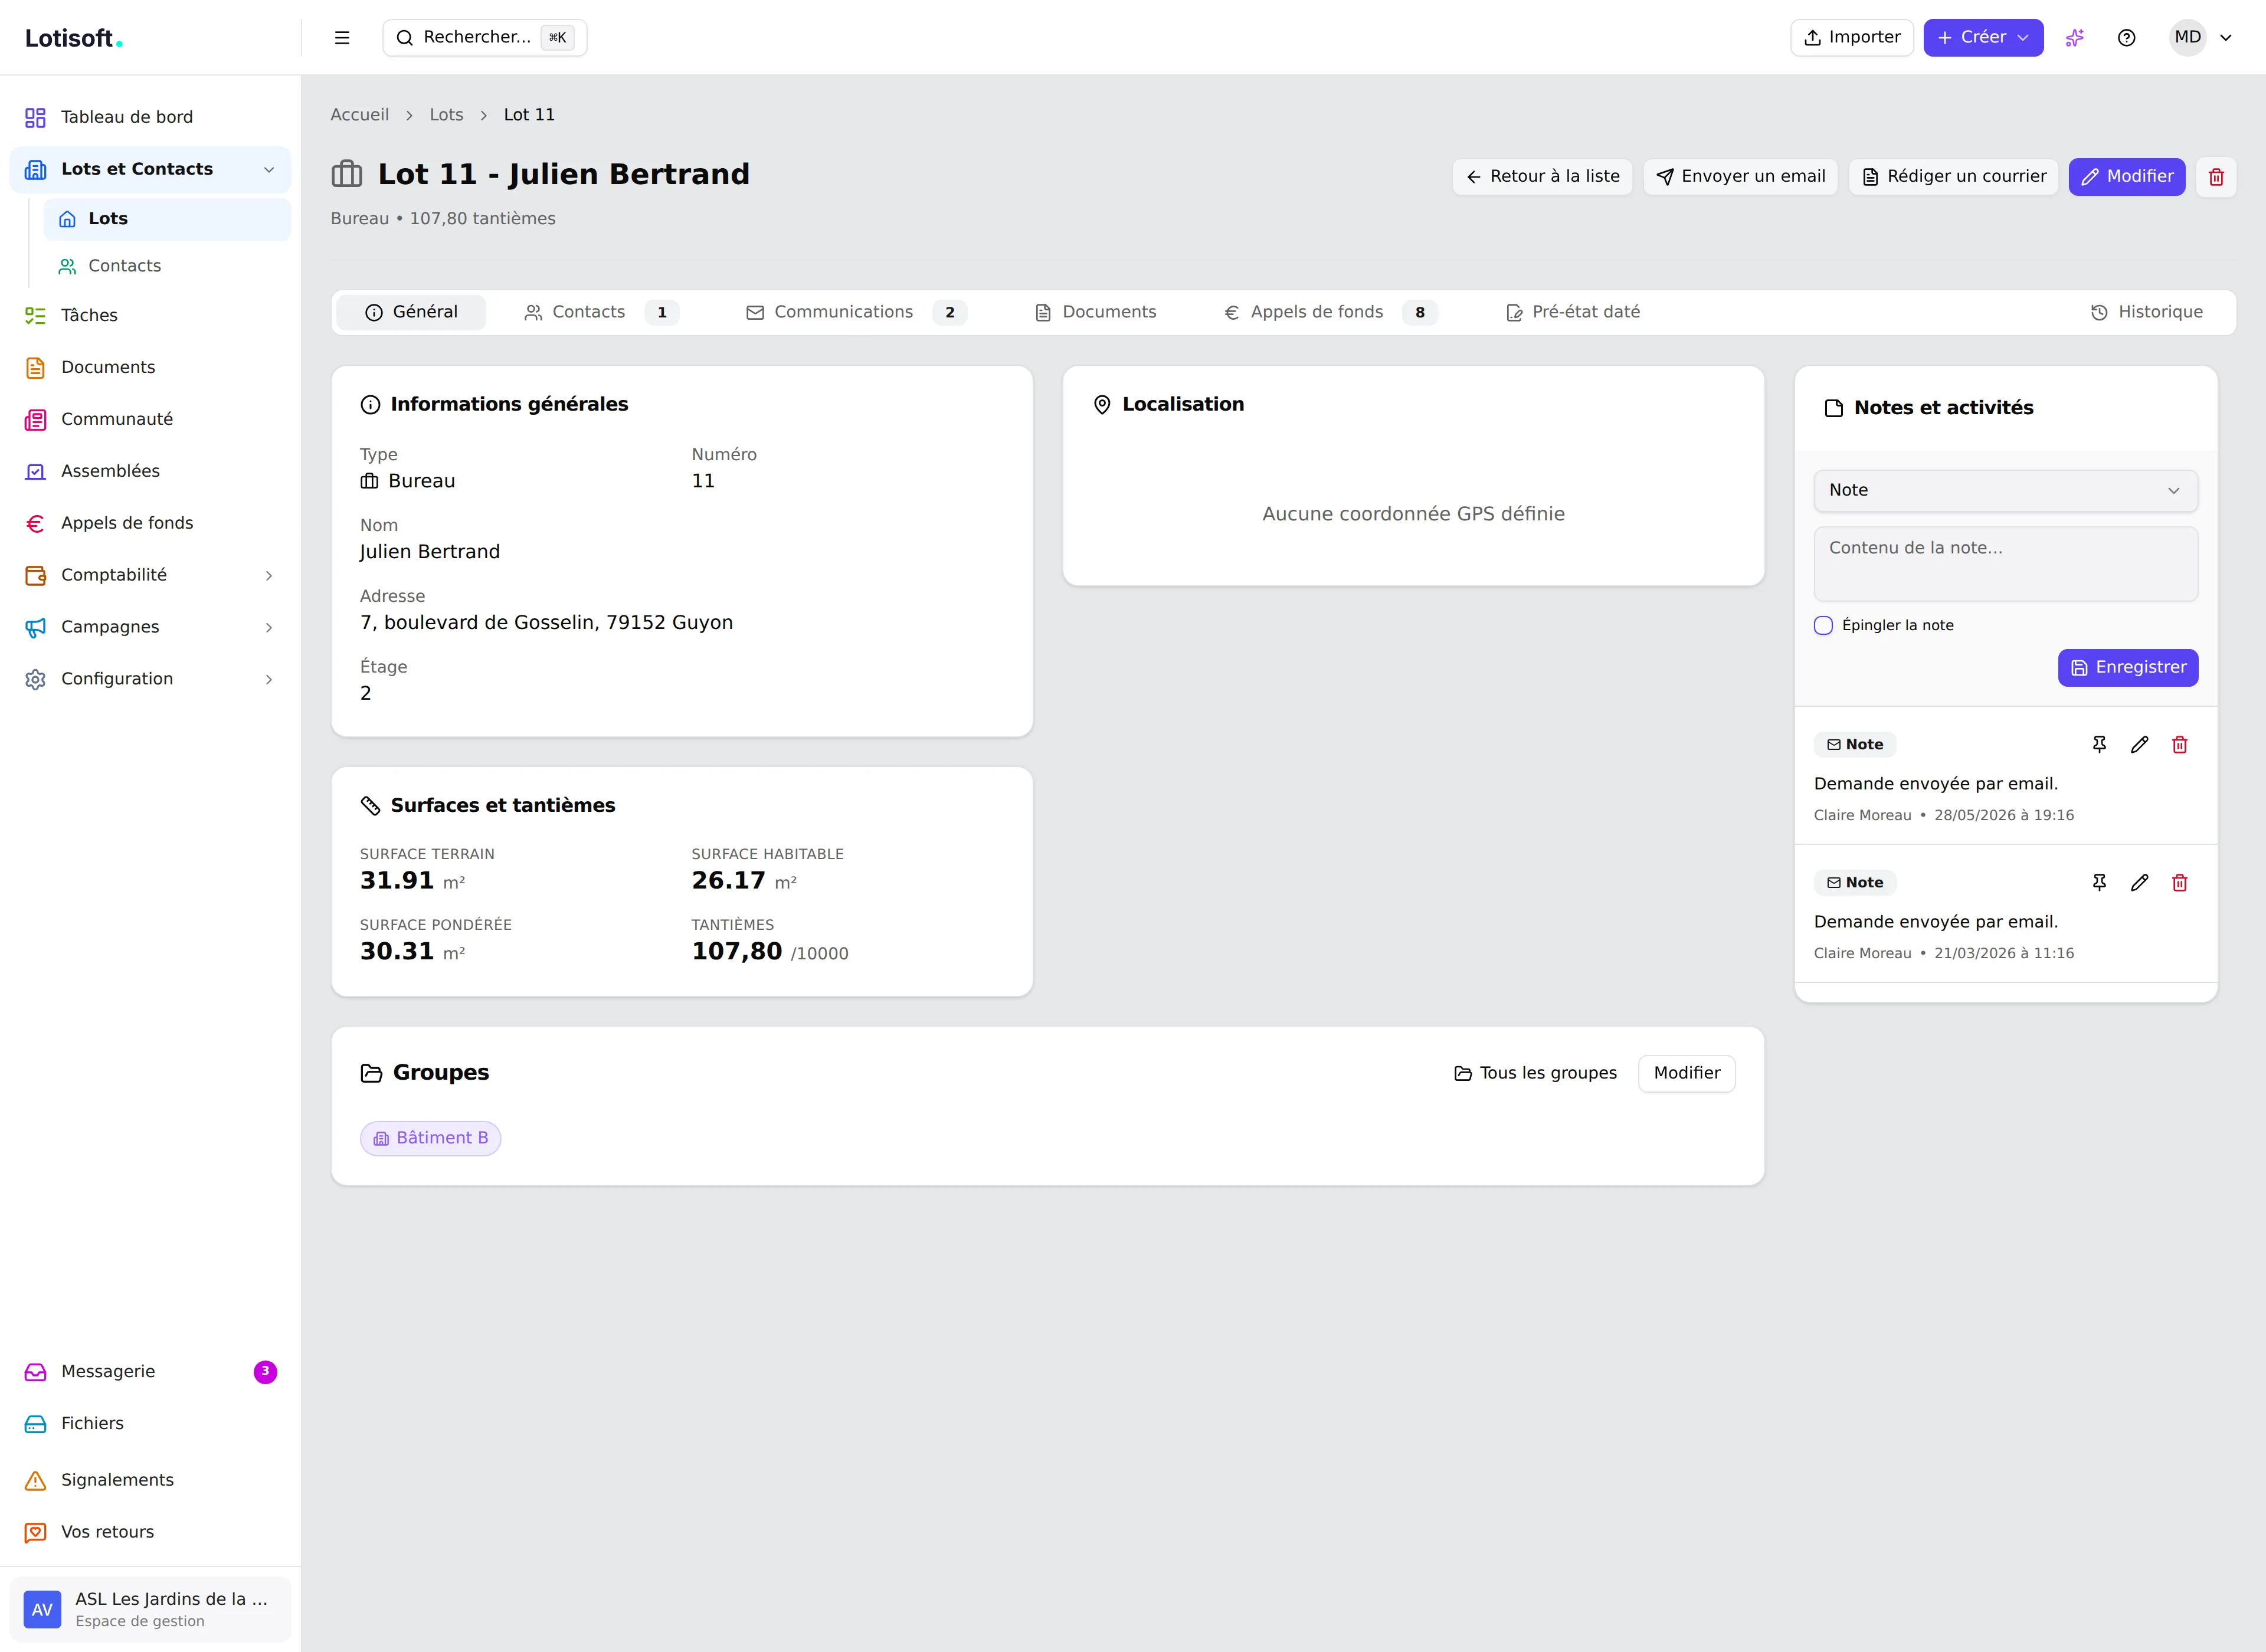Click the Messagerie unread badge 3

pyautogui.click(x=265, y=1372)
